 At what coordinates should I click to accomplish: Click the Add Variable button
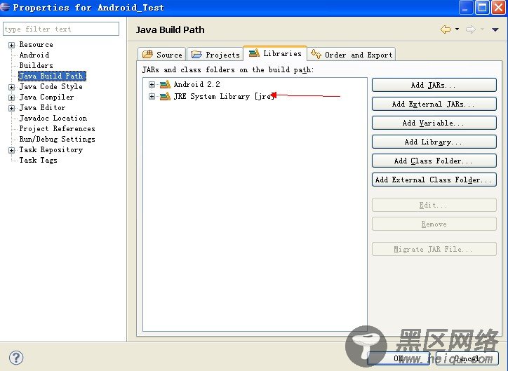[434, 123]
